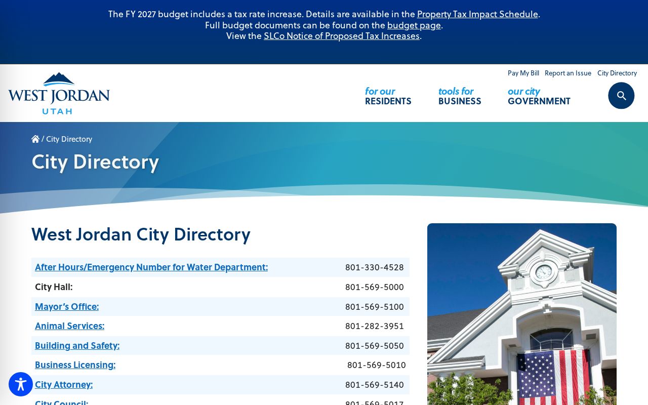The width and height of the screenshot is (648, 405).
Task: Click Pay My Bill in top bar
Action: coord(523,73)
